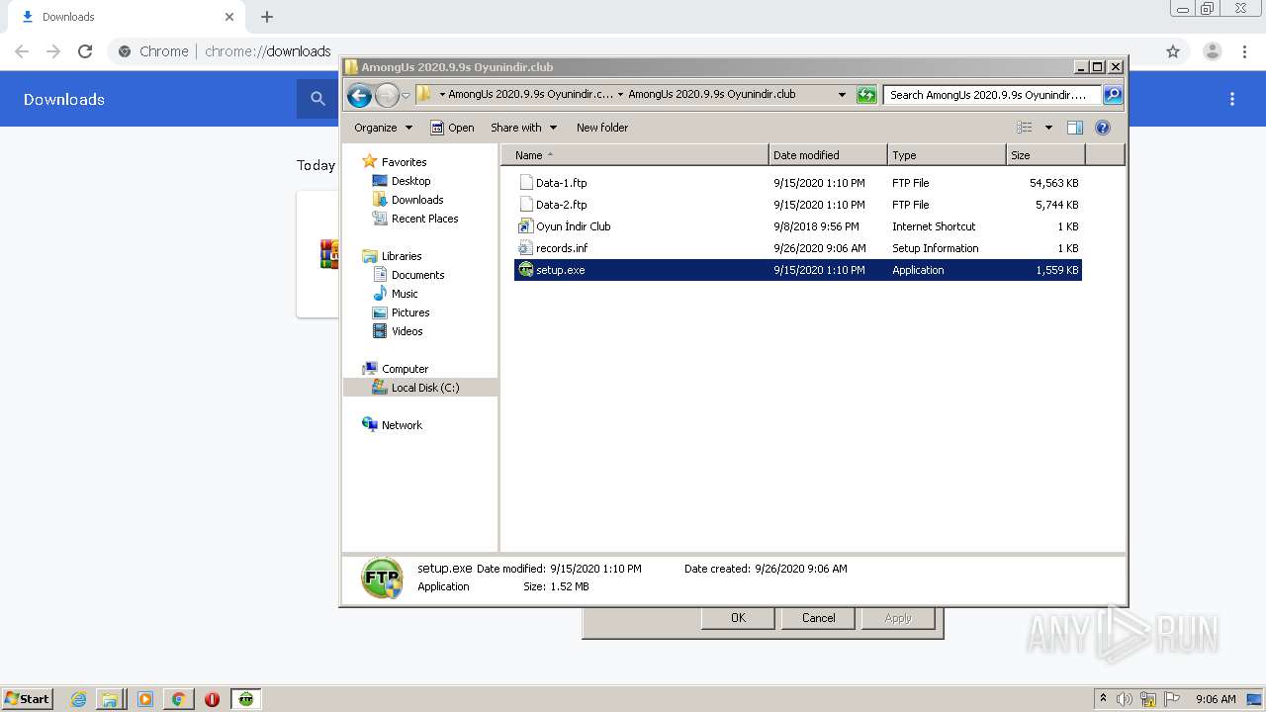Sort by the Type column header
Viewport: 1266px width, 712px height.
[947, 155]
